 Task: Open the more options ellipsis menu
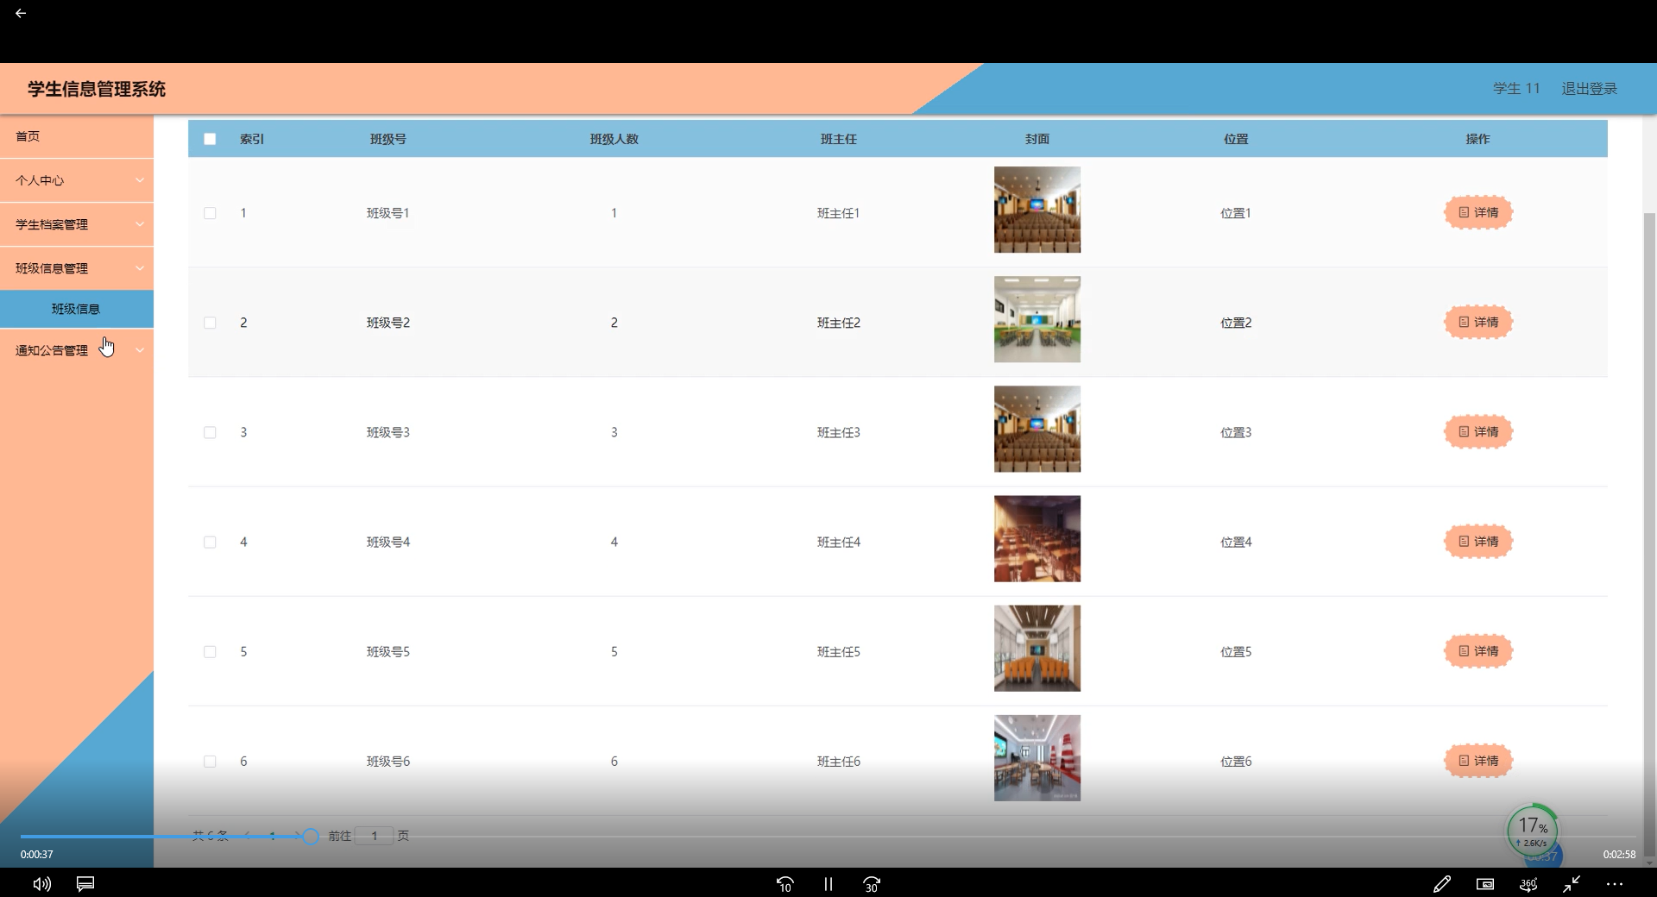(1615, 884)
